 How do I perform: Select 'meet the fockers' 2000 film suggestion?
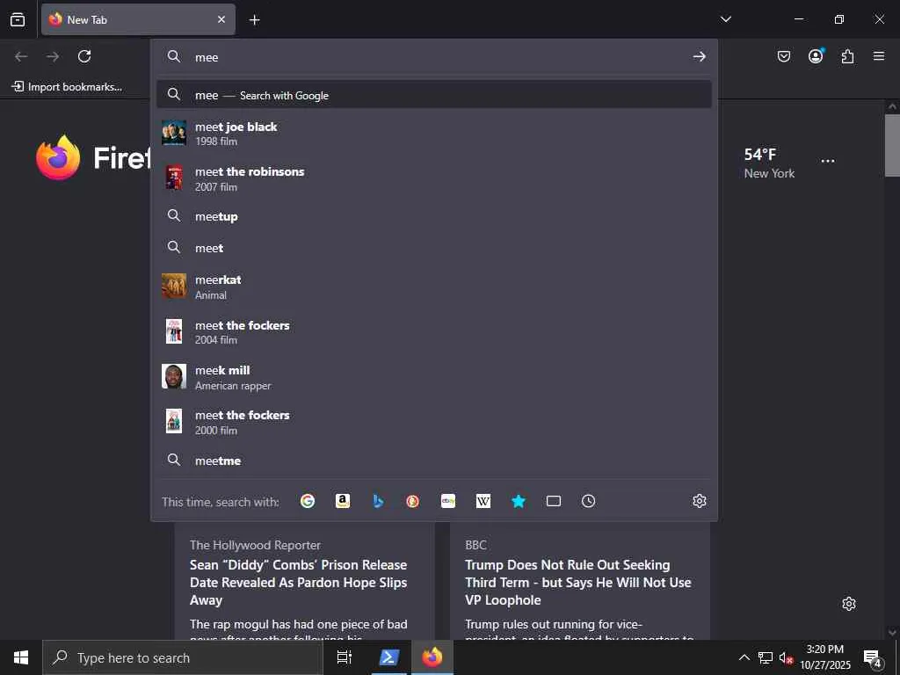[434, 421]
